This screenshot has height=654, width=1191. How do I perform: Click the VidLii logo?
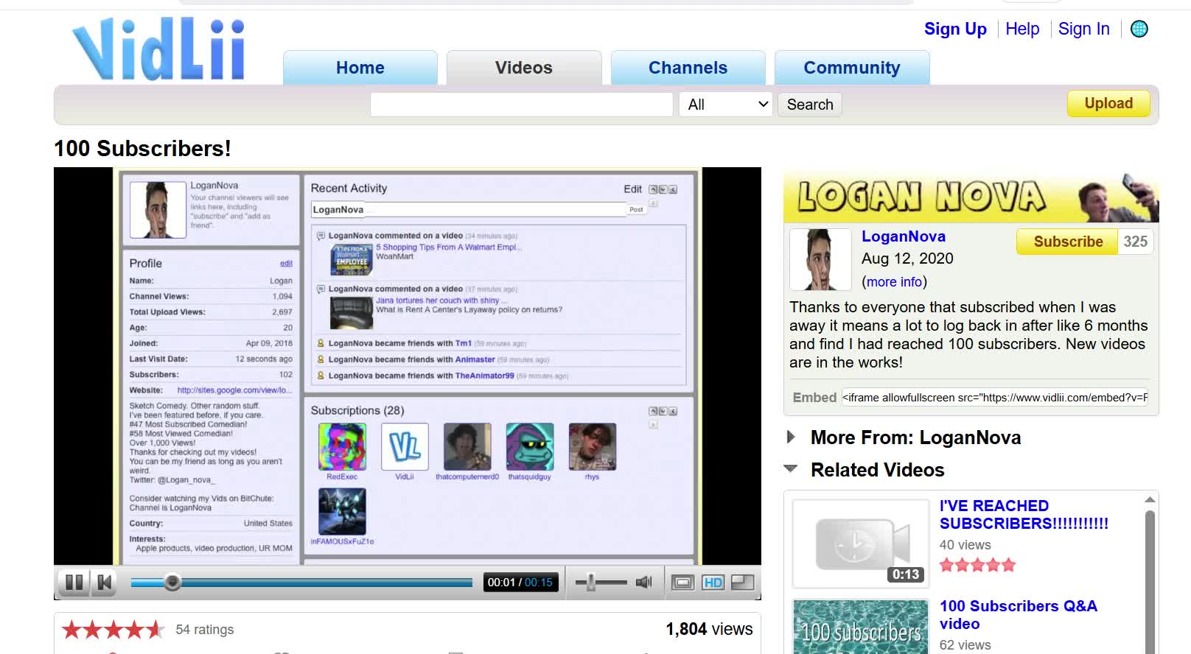pyautogui.click(x=158, y=49)
